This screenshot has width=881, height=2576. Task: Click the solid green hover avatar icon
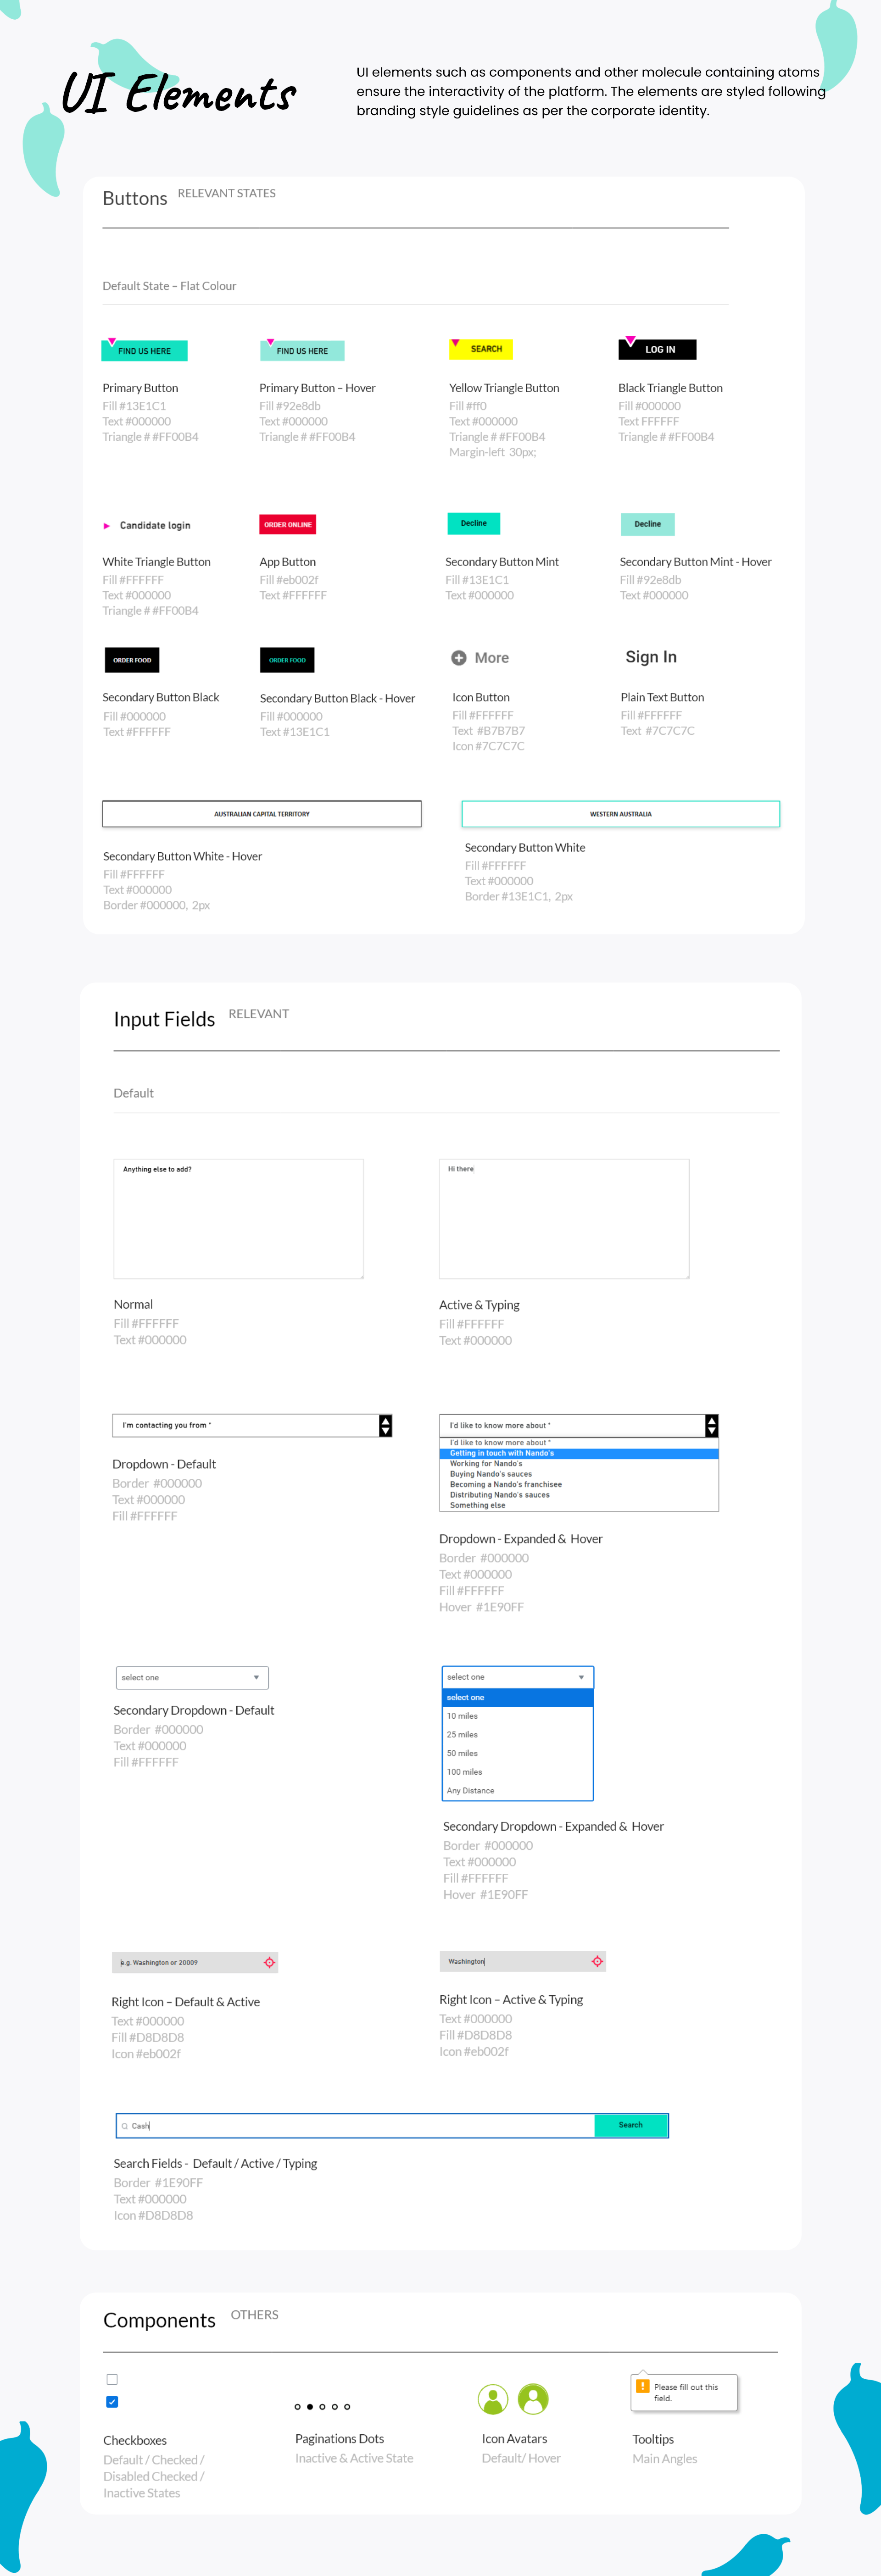(533, 2398)
